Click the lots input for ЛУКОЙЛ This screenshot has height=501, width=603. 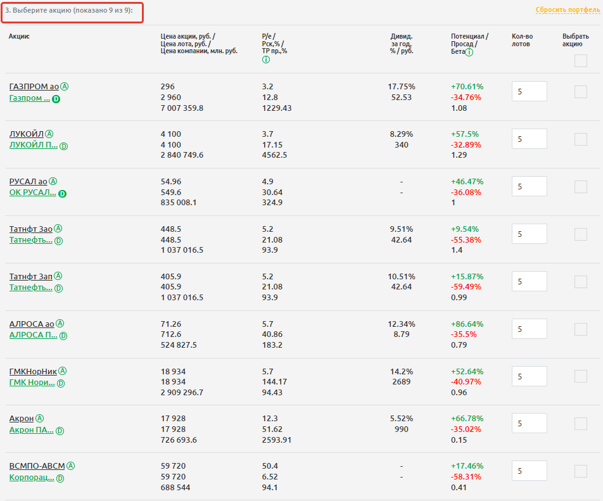click(529, 139)
